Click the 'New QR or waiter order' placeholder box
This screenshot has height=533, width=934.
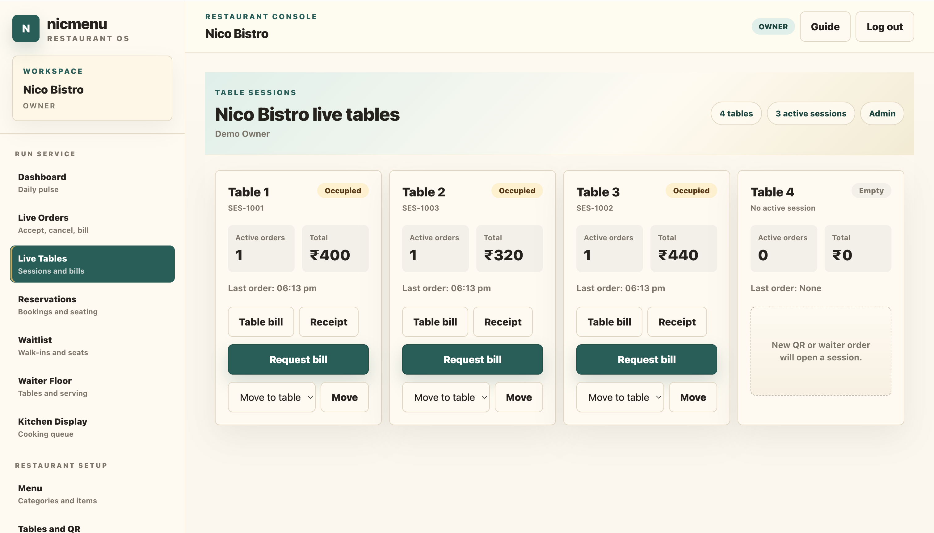pos(821,351)
